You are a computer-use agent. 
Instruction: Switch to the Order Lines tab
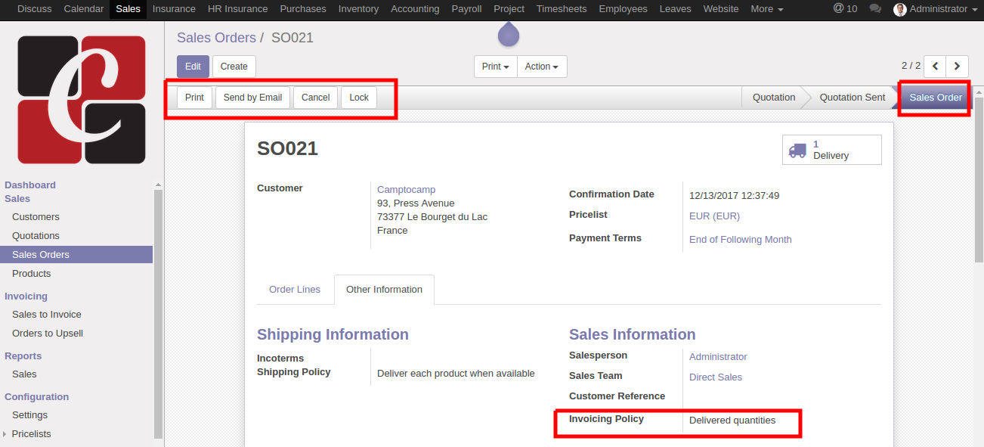295,290
